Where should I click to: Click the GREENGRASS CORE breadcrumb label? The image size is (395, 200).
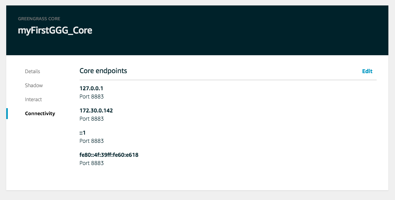coord(39,19)
